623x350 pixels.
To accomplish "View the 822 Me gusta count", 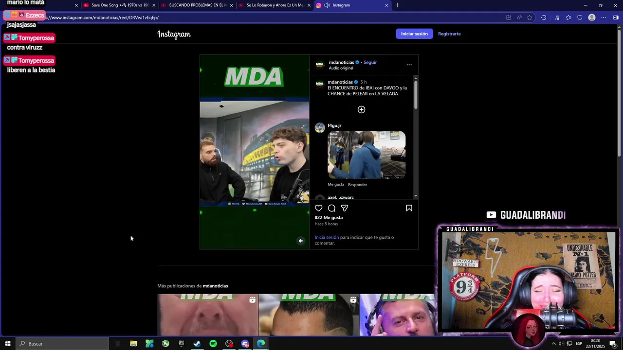I will click(329, 217).
